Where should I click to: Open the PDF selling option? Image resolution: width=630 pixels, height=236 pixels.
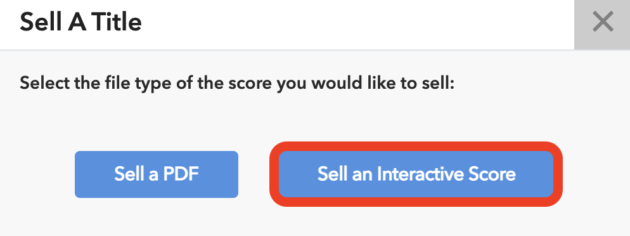157,174
